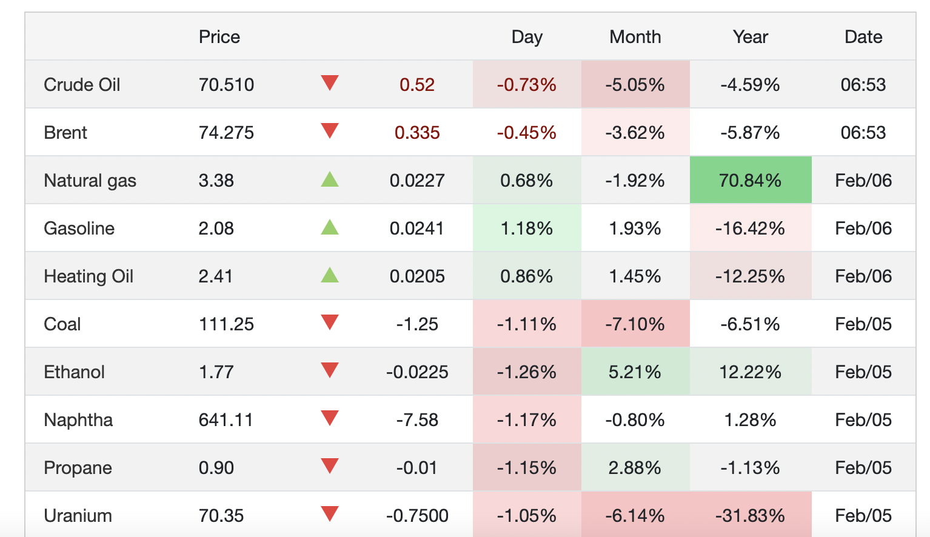This screenshot has width=930, height=537.
Task: Sort table by the Year column header
Action: [751, 37]
